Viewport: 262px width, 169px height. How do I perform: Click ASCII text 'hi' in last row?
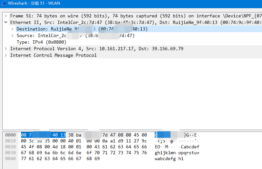click(181, 158)
